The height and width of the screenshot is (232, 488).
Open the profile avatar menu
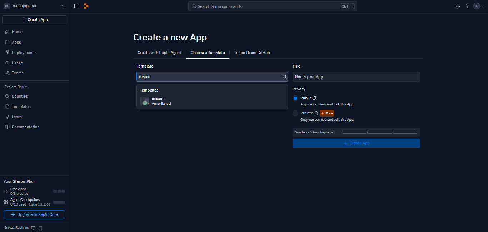pyautogui.click(x=477, y=6)
